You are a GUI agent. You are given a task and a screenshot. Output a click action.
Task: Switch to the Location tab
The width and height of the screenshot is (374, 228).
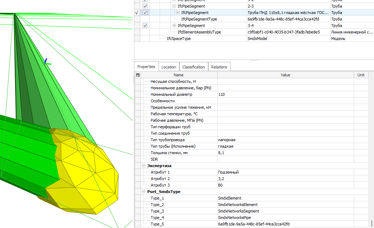point(169,67)
